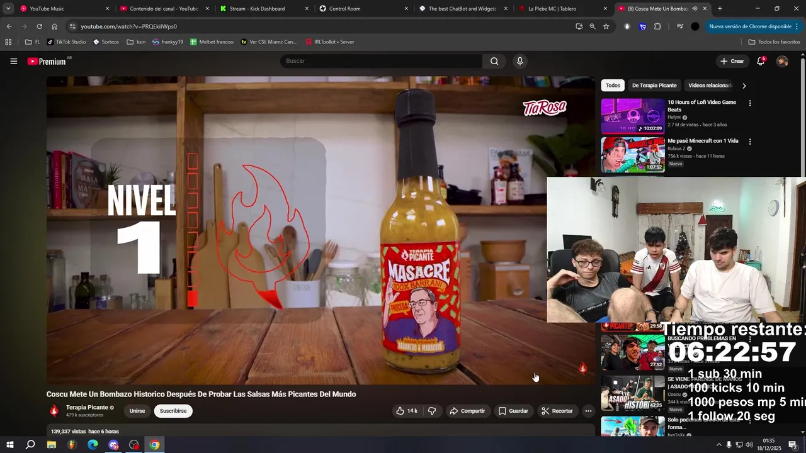The image size is (806, 453).
Task: Open the YouTube guide hamburger menu
Action: pos(13,61)
